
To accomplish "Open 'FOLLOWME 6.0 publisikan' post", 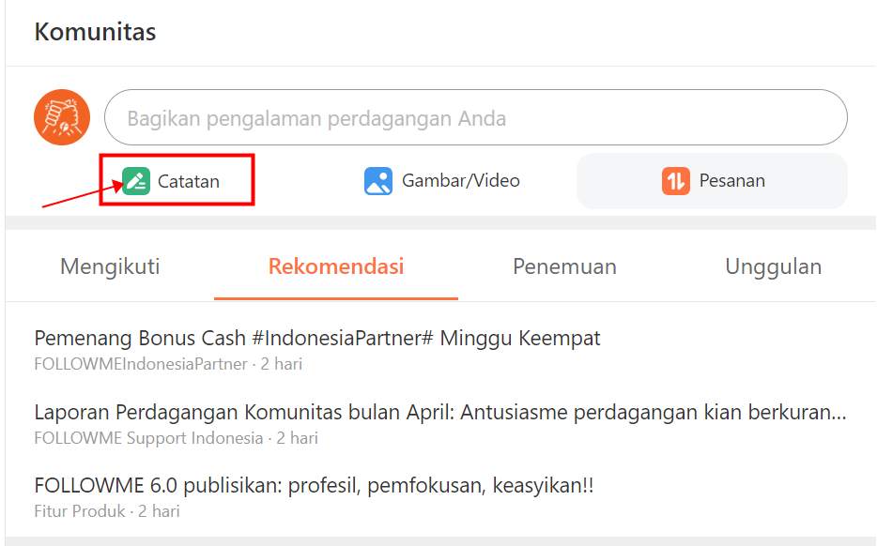I will point(314,485).
